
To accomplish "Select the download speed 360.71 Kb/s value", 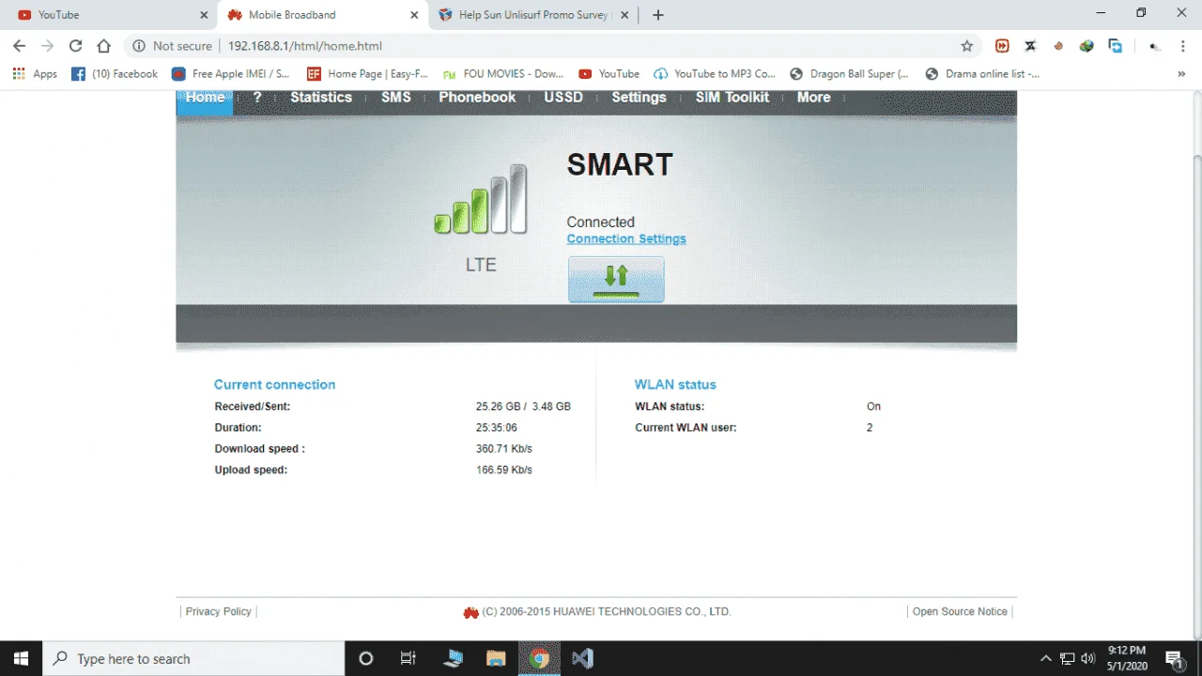I will click(x=504, y=449).
